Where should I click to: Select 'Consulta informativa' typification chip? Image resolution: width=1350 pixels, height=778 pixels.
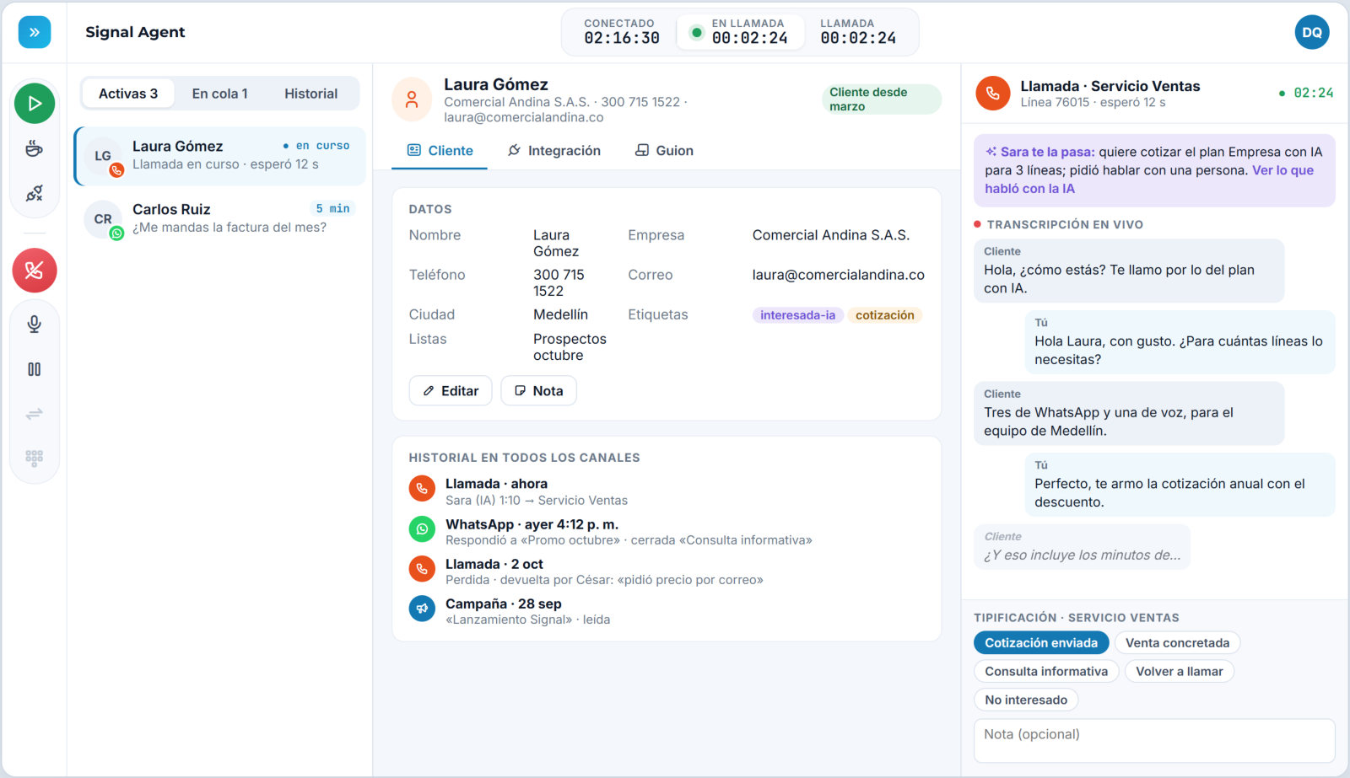tap(1046, 672)
